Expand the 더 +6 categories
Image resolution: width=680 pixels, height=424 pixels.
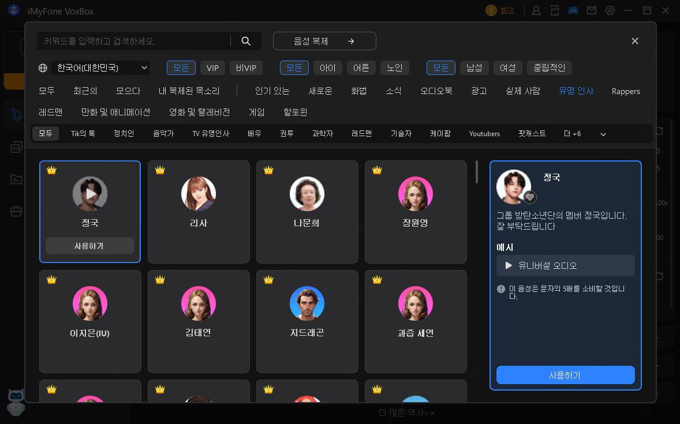[572, 134]
